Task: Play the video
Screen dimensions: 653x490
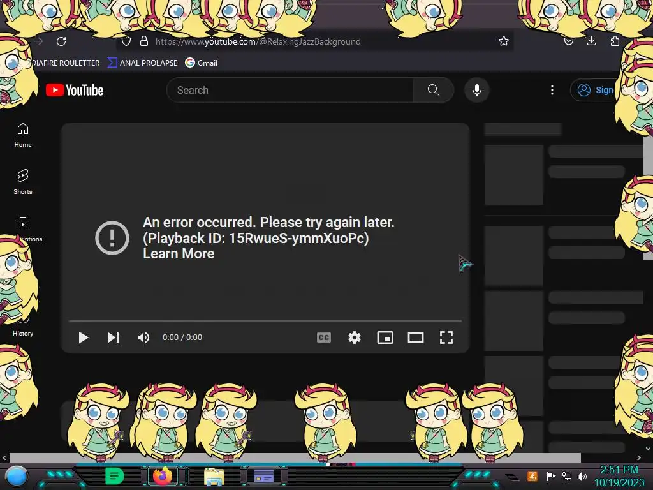Action: coord(84,338)
